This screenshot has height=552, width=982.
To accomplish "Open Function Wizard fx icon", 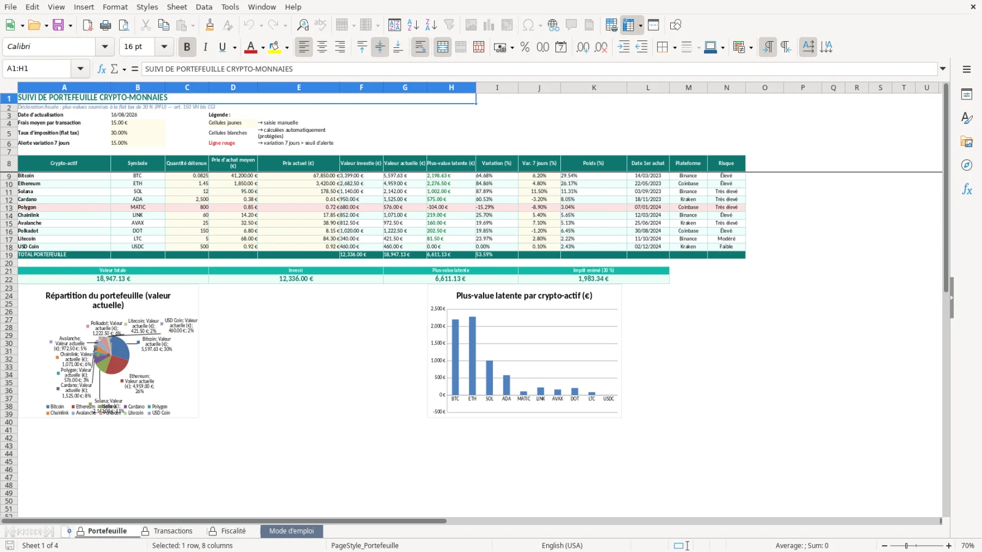I will pyautogui.click(x=102, y=69).
